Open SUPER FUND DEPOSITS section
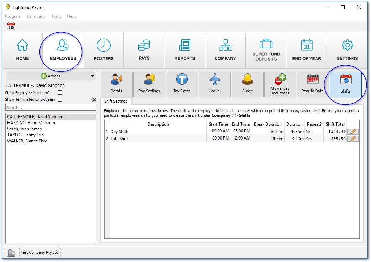This screenshot has width=371, height=262. [x=266, y=50]
